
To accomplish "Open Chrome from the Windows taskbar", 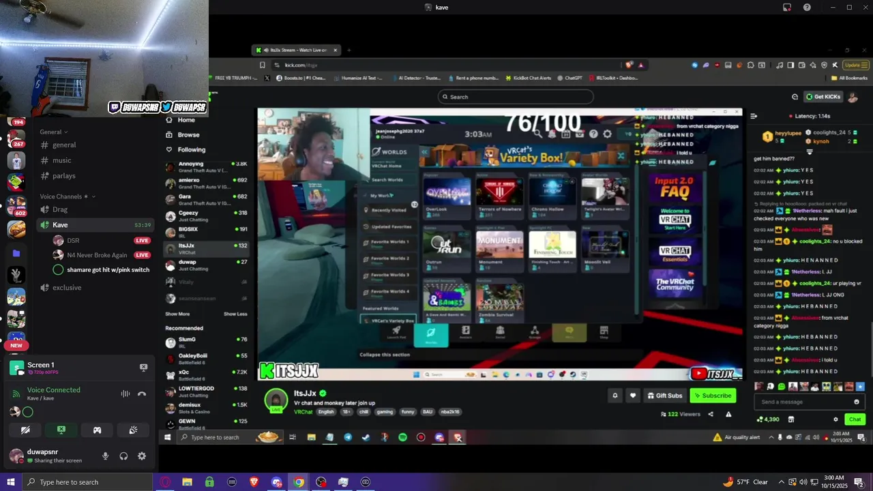I will (299, 482).
